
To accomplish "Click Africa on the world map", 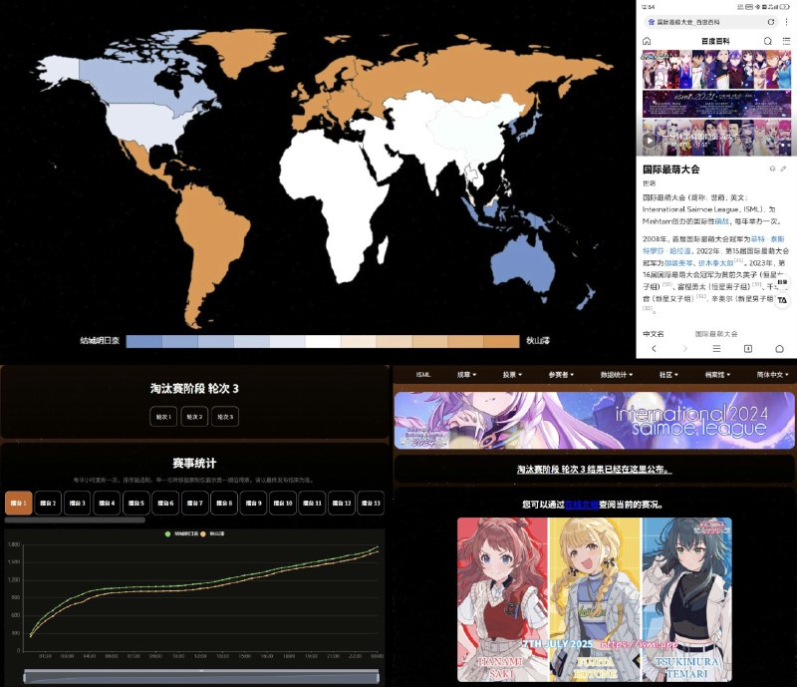I will tap(336, 203).
